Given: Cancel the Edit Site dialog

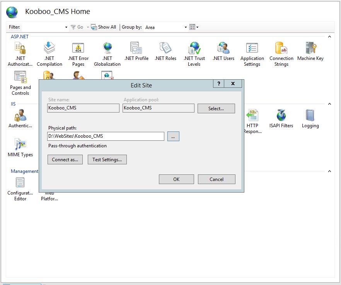Looking at the screenshot, I should point(217,179).
